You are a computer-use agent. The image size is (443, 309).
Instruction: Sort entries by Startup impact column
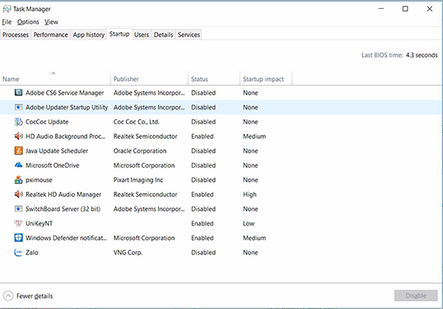264,79
